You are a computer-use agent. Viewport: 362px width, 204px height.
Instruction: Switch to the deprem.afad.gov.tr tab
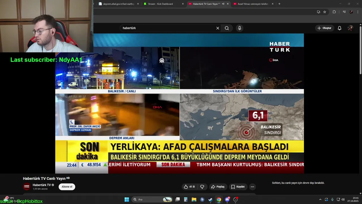click(x=118, y=4)
